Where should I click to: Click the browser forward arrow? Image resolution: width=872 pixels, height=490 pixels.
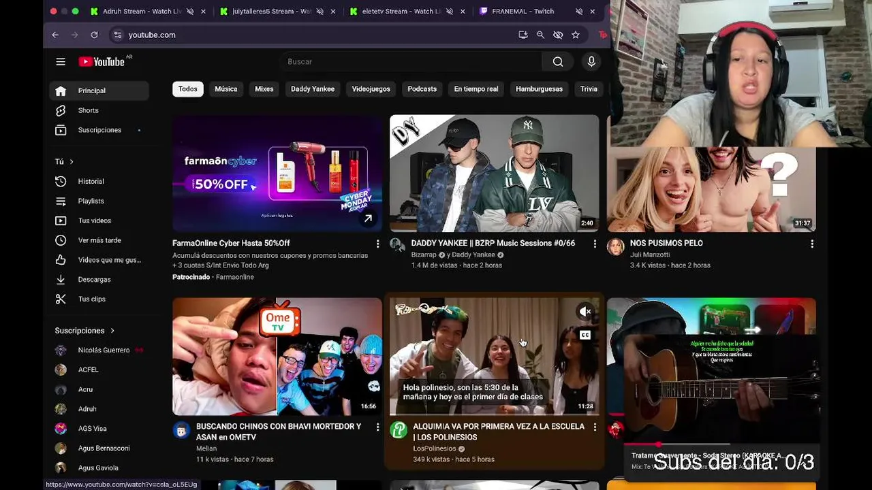pyautogui.click(x=75, y=35)
